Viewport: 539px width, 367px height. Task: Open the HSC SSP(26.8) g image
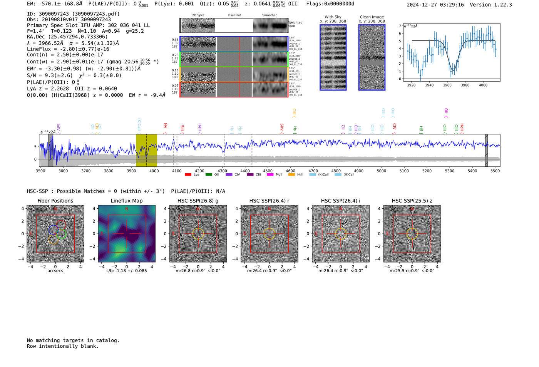[198, 233]
